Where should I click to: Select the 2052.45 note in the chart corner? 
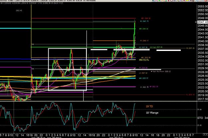[x=19, y=11]
